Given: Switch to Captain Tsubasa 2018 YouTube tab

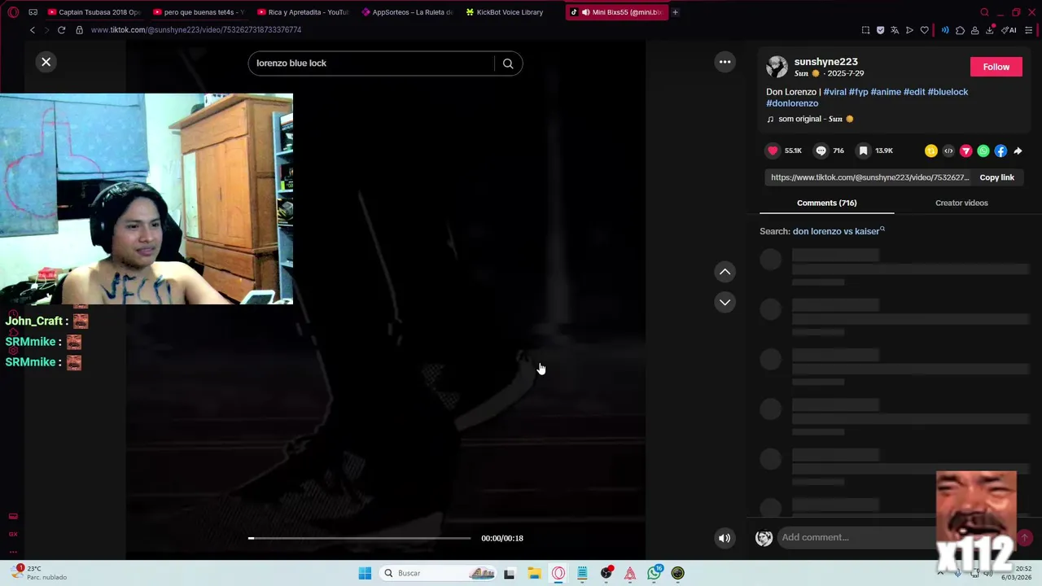Looking at the screenshot, I should [94, 12].
